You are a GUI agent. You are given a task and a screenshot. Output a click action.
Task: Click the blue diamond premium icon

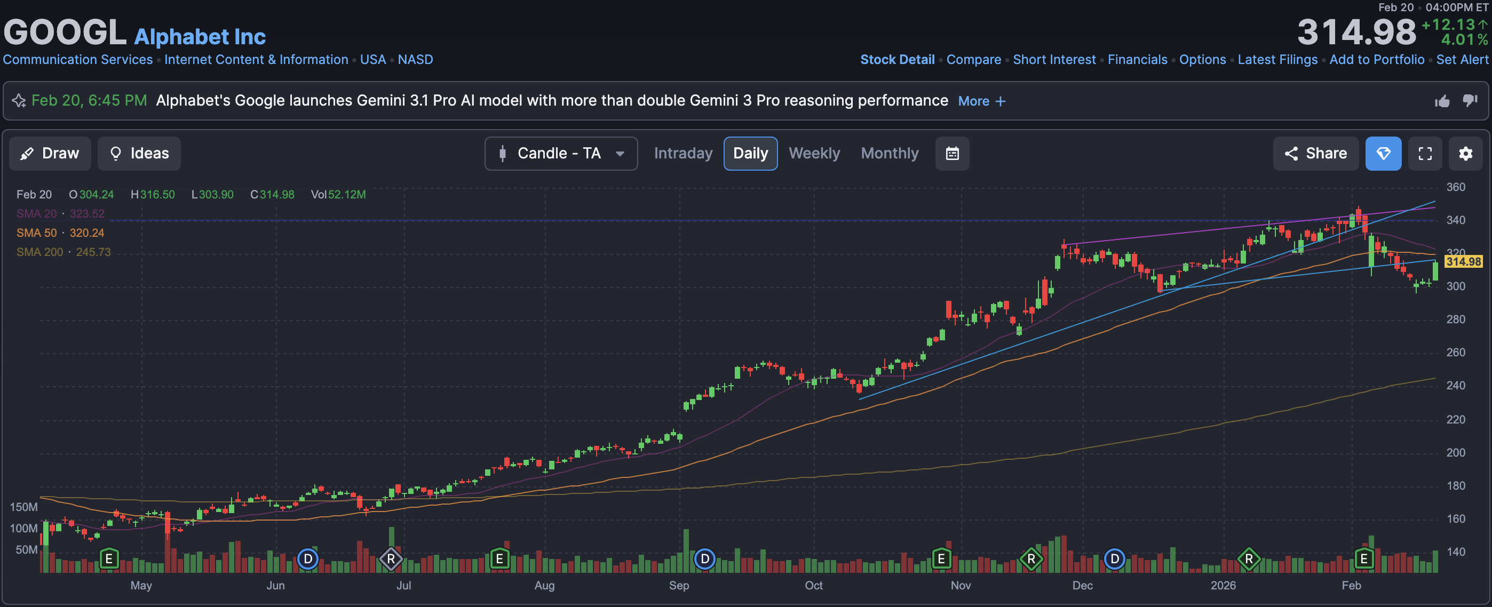click(x=1383, y=154)
